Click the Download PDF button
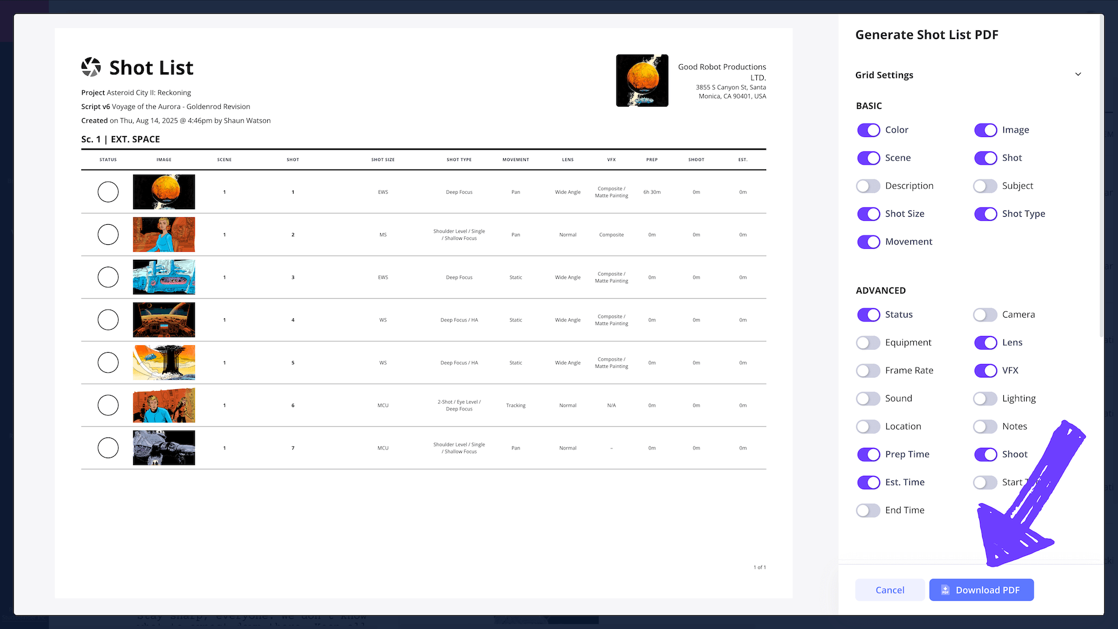 coord(981,589)
